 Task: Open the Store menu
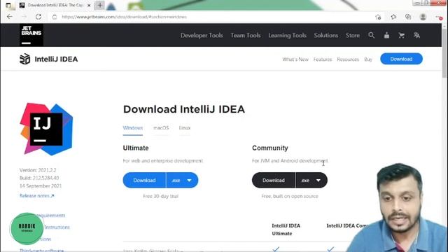tap(353, 35)
